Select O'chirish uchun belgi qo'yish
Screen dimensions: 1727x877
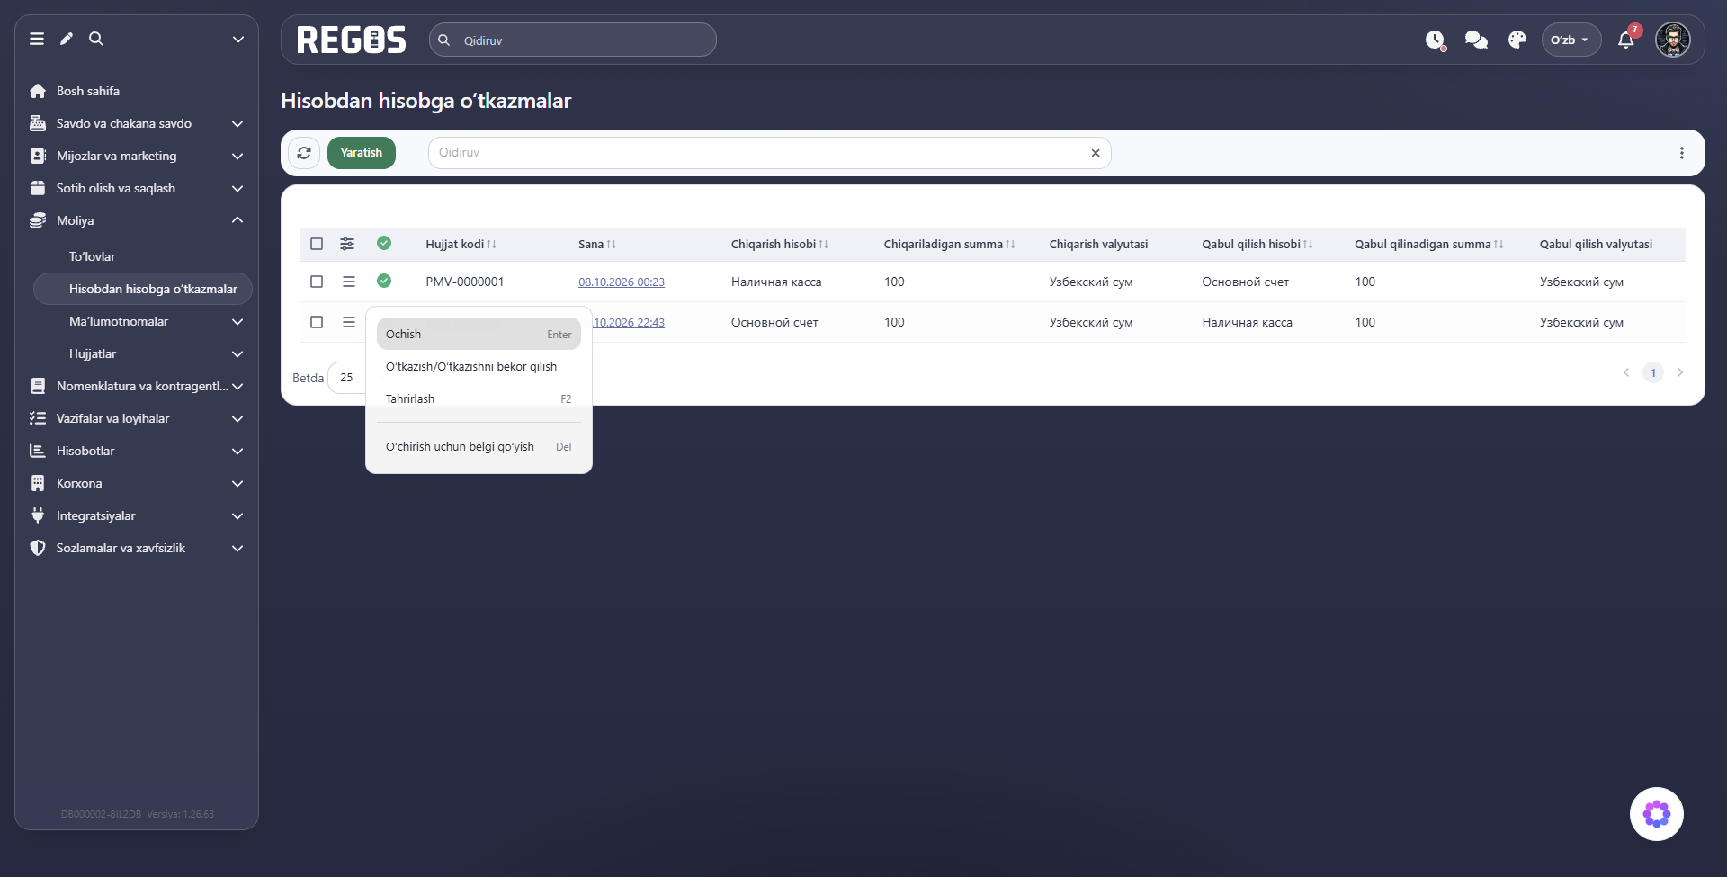click(479, 446)
